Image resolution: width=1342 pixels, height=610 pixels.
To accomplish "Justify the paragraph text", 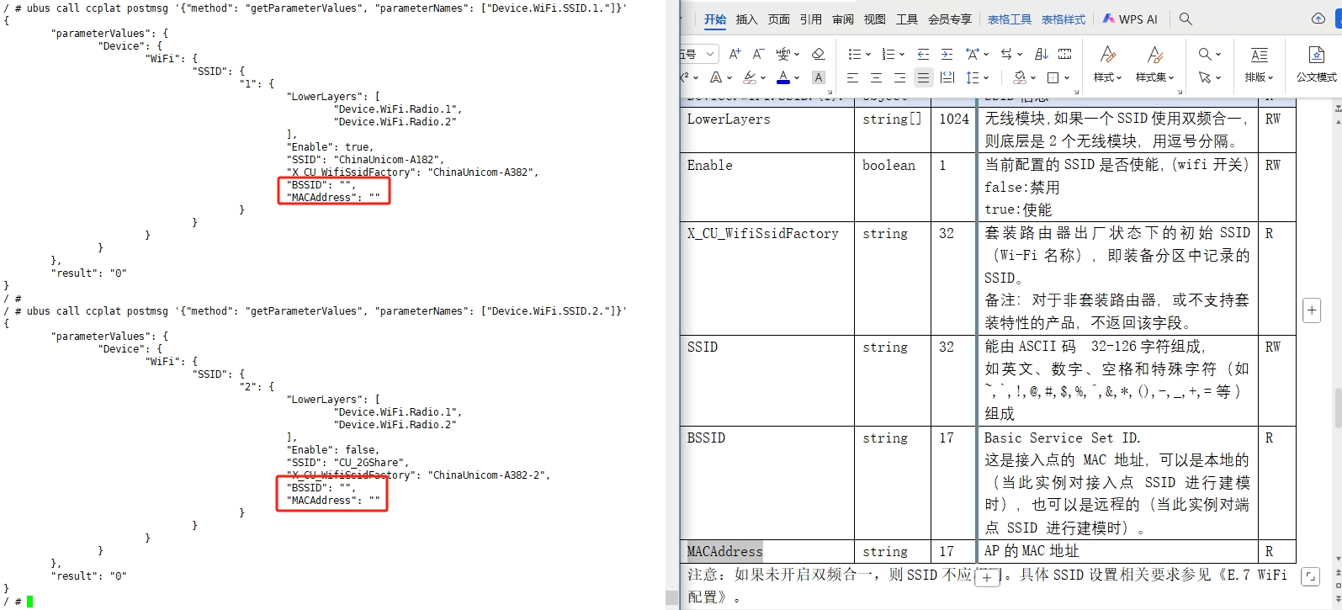I will [x=923, y=77].
